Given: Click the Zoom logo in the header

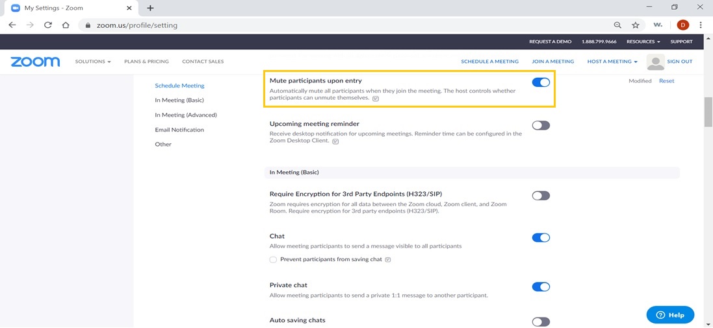Looking at the screenshot, I should click(x=35, y=62).
